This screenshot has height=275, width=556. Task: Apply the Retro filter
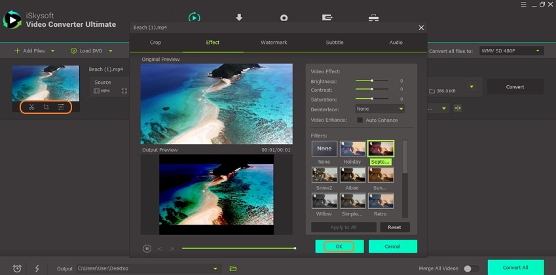click(381, 201)
